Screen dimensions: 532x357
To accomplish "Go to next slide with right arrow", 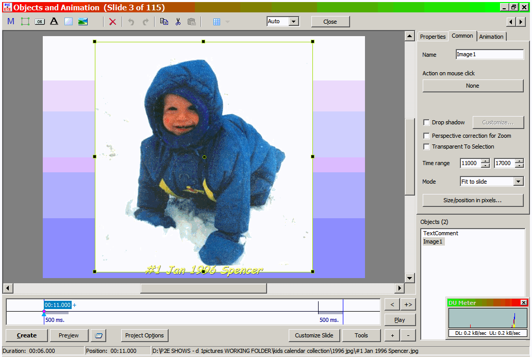I will click(x=521, y=22).
